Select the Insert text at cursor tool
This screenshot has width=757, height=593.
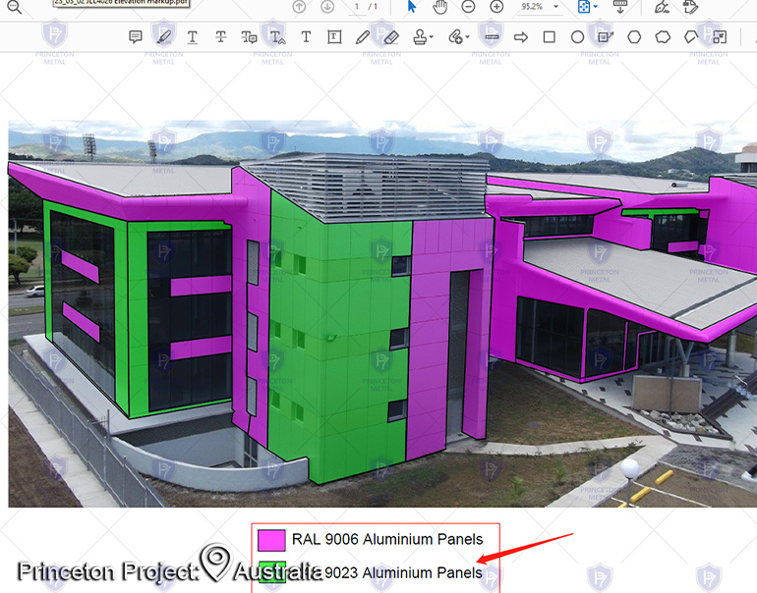(277, 37)
